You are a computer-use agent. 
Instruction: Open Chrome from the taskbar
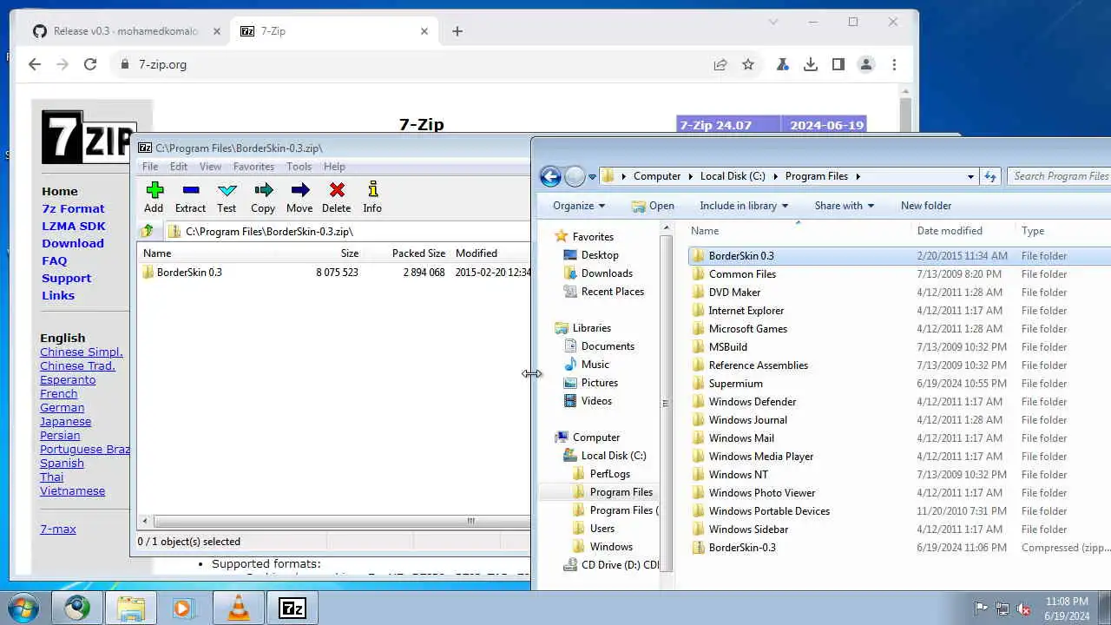(76, 609)
